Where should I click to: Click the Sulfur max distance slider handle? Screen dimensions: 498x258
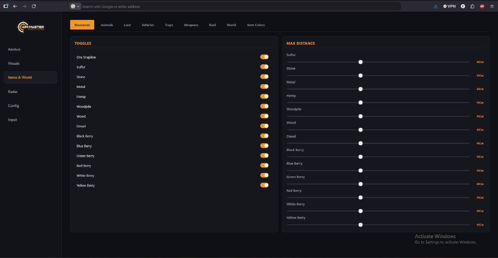361,62
